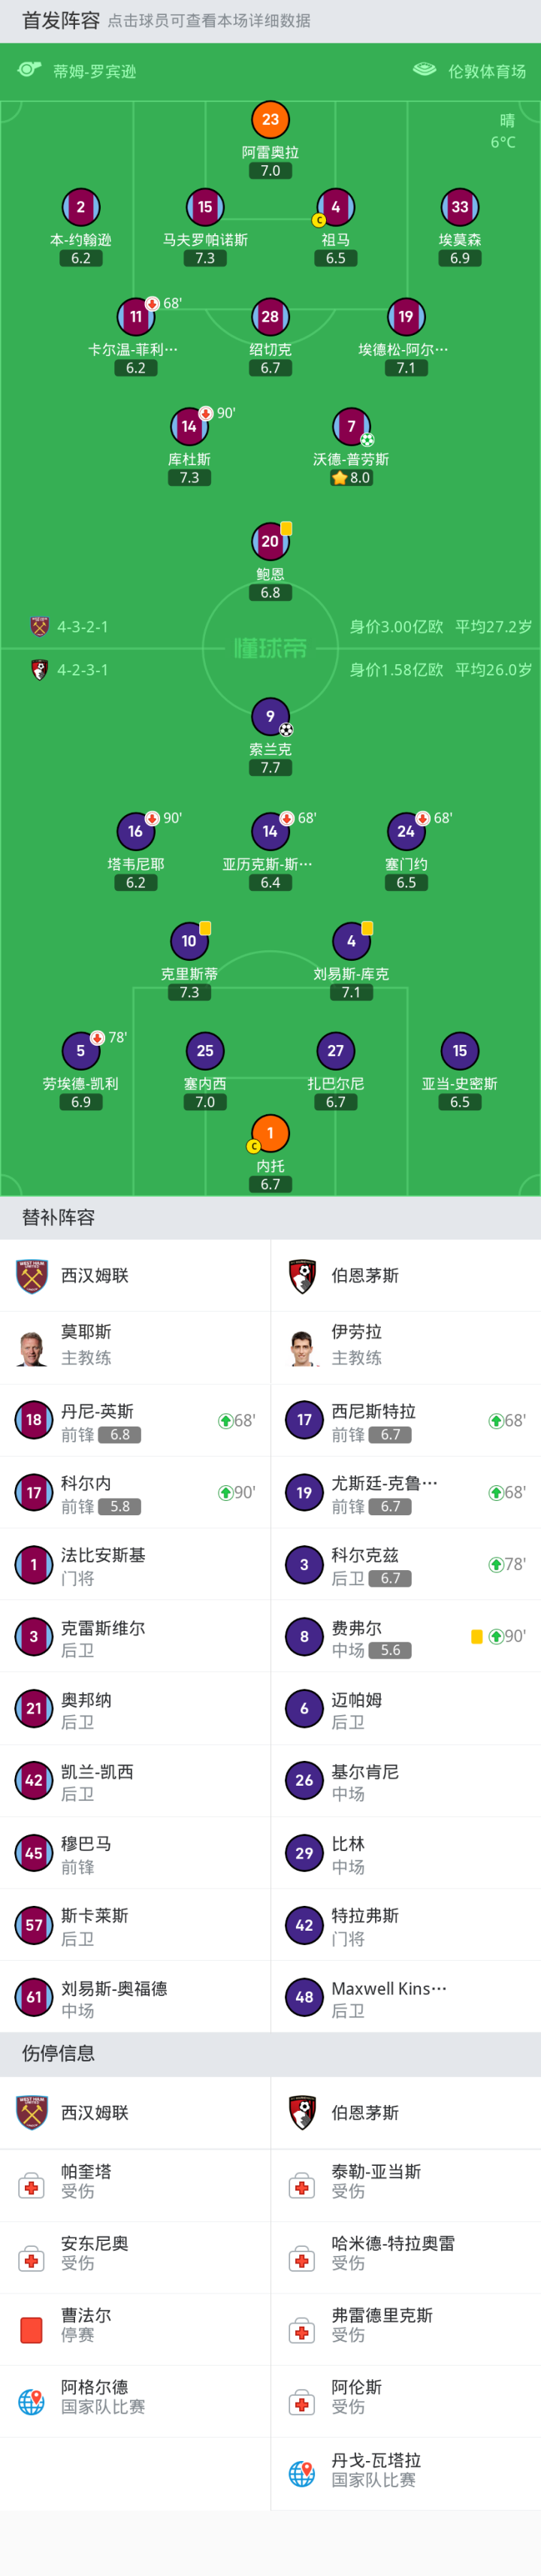This screenshot has height=2576, width=541.
Task: Open the Bournemouth crest in substitutes
Action: tap(303, 1275)
